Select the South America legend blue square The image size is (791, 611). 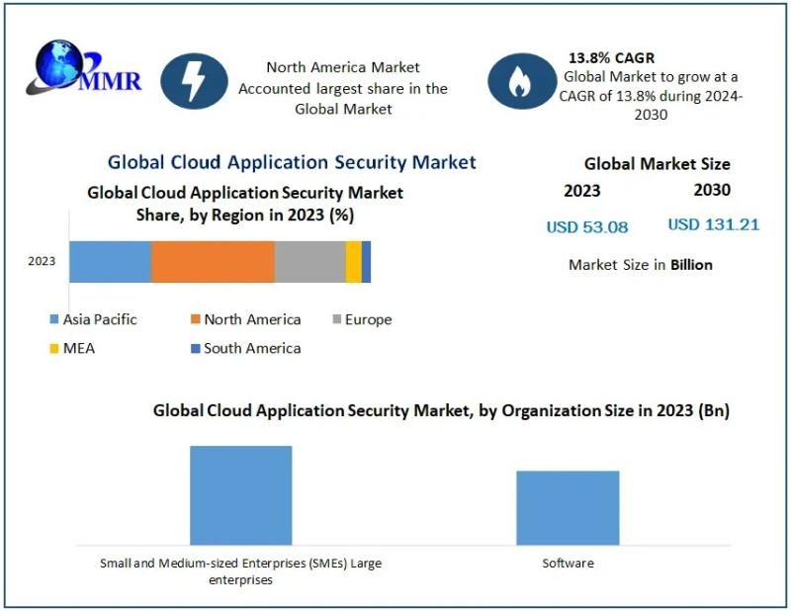click(x=195, y=348)
